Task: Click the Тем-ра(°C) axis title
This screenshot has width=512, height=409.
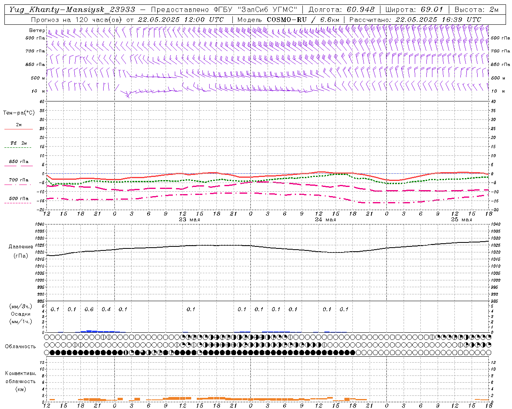Action: tap(19, 113)
